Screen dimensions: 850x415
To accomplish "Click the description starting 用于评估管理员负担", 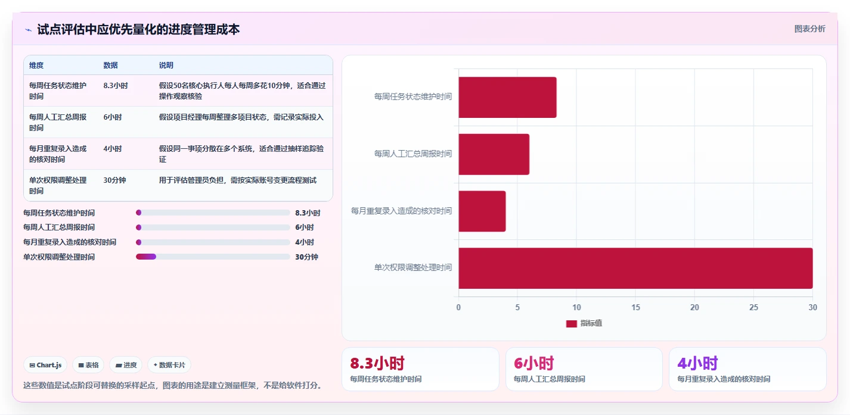I will tap(238, 180).
